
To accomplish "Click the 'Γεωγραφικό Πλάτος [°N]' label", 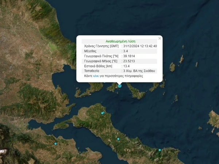I will (x=101, y=56).
